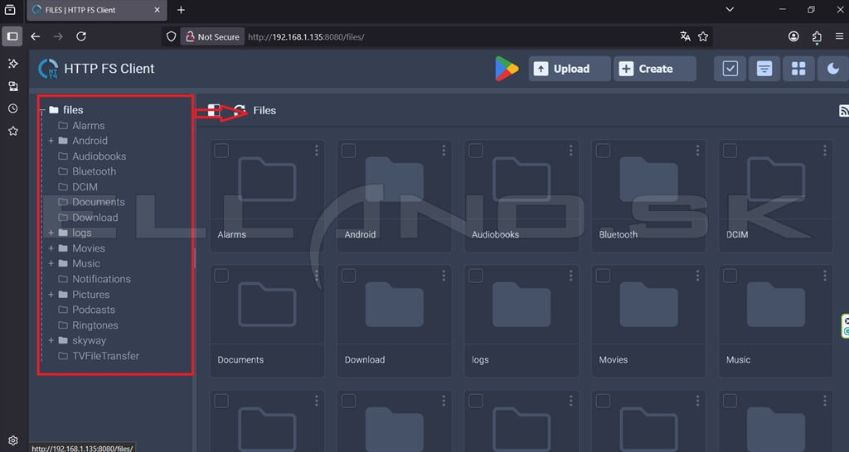Tick the DCIM folder checkbox
Viewport: 849px width, 452px height.
pyautogui.click(x=730, y=151)
